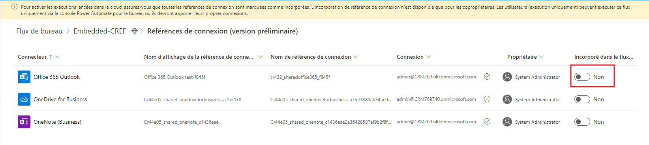Screen dimensions: 649x145
Task: Click the green connection status checkmark for Outlook
Action: pos(487,76)
